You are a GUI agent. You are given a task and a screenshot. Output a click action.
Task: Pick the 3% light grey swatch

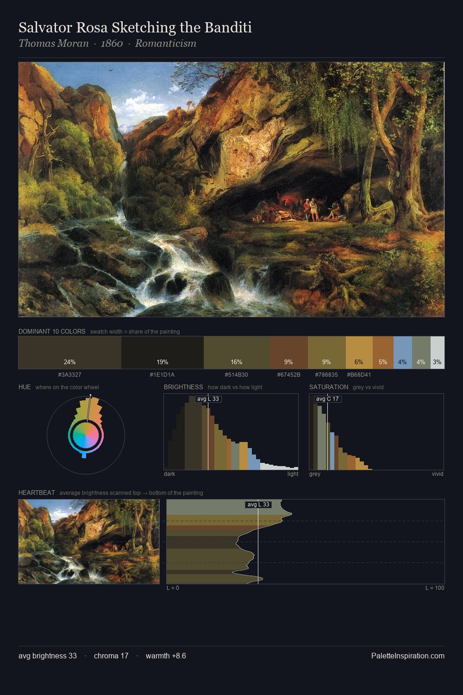(x=438, y=353)
